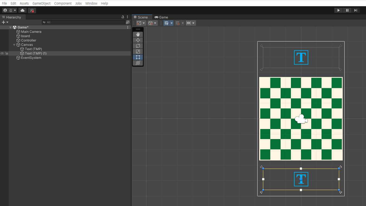Toggle the Hierarchy panel lock

123,17
